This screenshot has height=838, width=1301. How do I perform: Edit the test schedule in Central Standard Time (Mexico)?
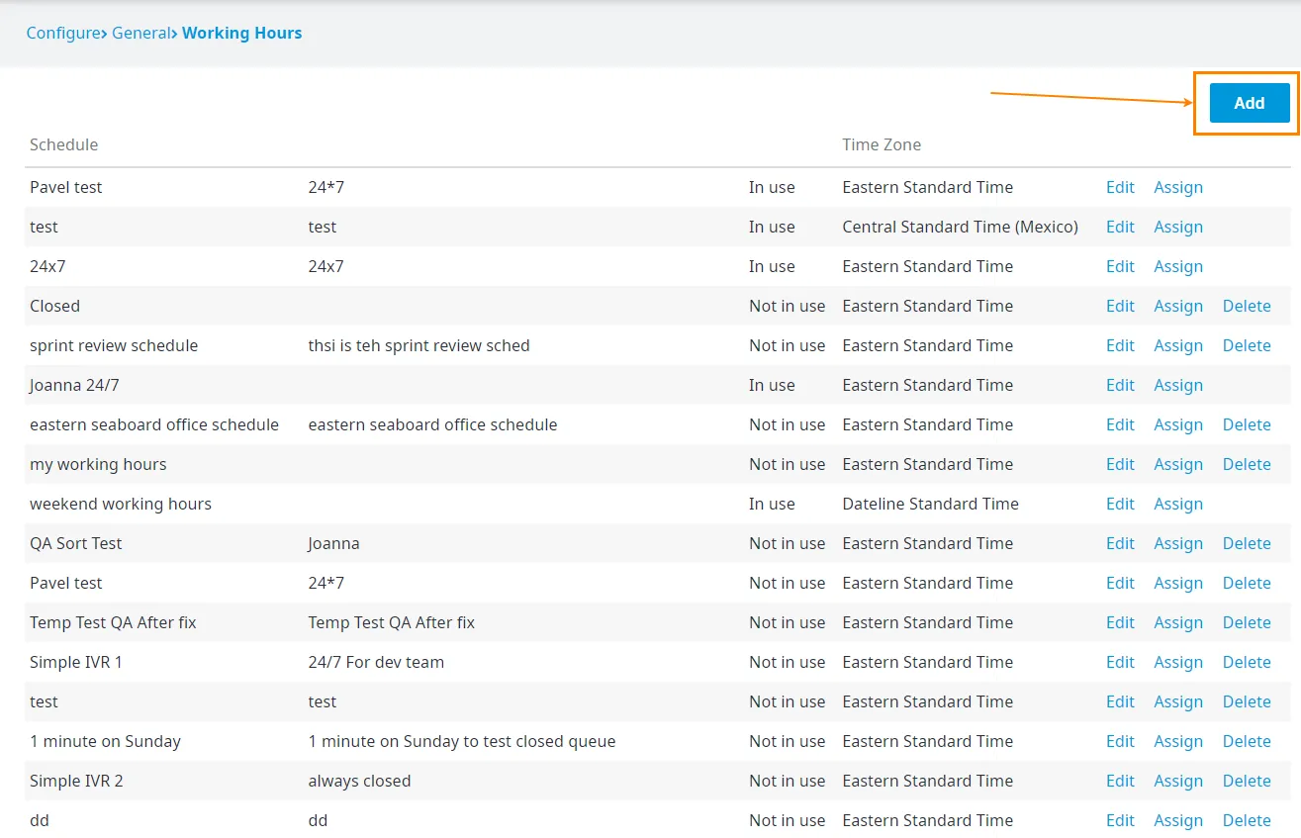[x=1120, y=227]
